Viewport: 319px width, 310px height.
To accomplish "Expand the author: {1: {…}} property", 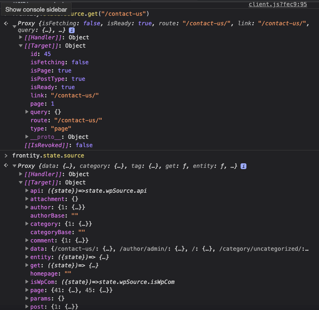I will point(27,207).
